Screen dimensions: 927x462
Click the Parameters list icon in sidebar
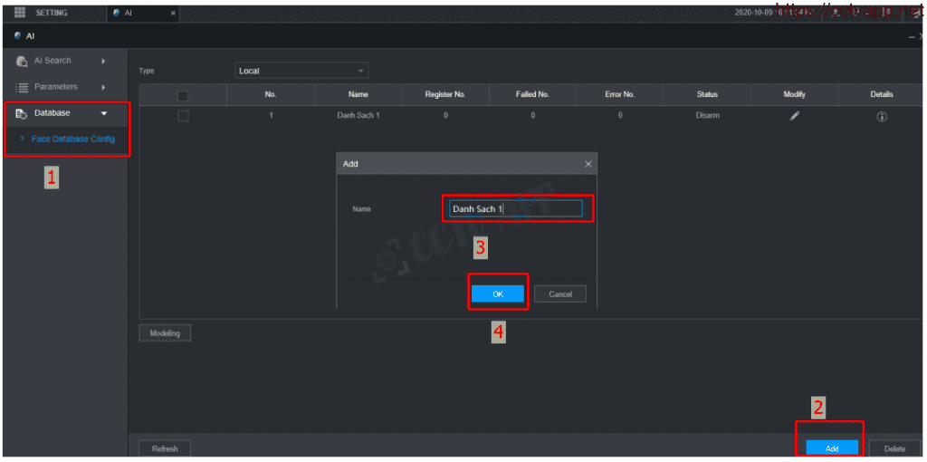pos(22,87)
